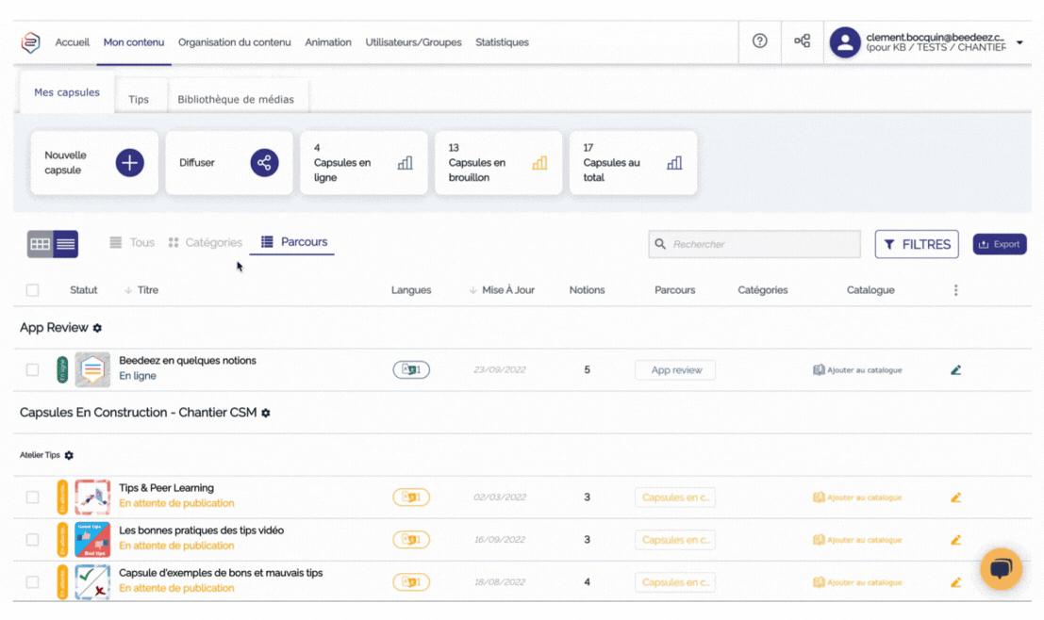This screenshot has width=1044, height=620.
Task: Click the Export button
Action: (x=999, y=244)
